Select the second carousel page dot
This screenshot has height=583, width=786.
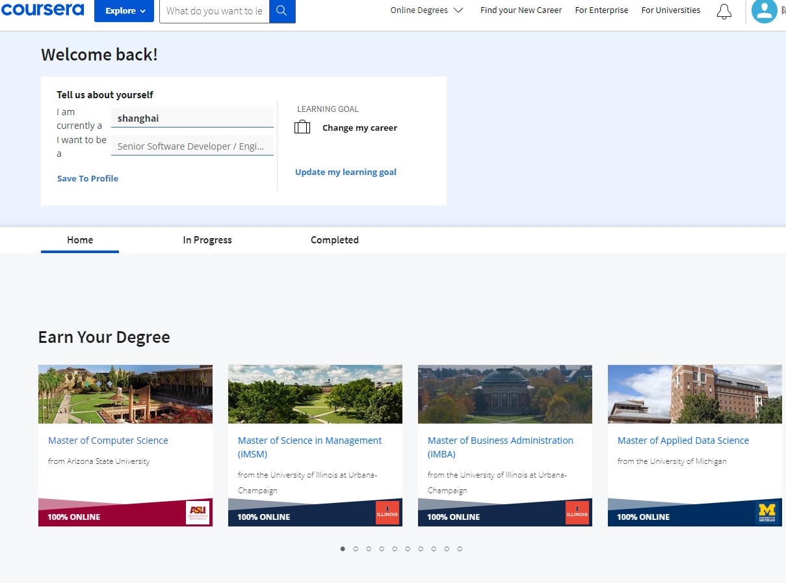356,549
